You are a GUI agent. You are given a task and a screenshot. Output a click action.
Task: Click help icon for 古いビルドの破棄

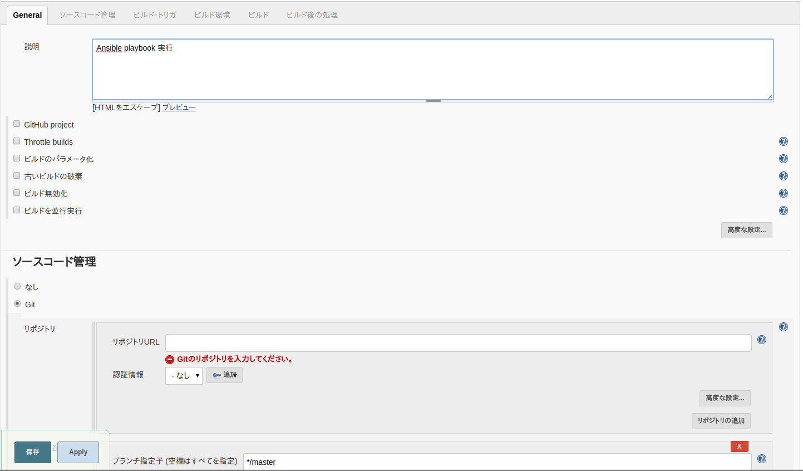click(x=783, y=176)
